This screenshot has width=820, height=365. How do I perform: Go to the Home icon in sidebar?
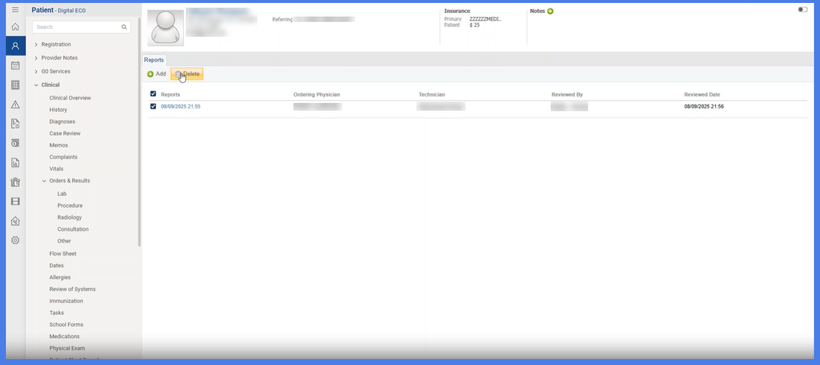click(x=15, y=27)
